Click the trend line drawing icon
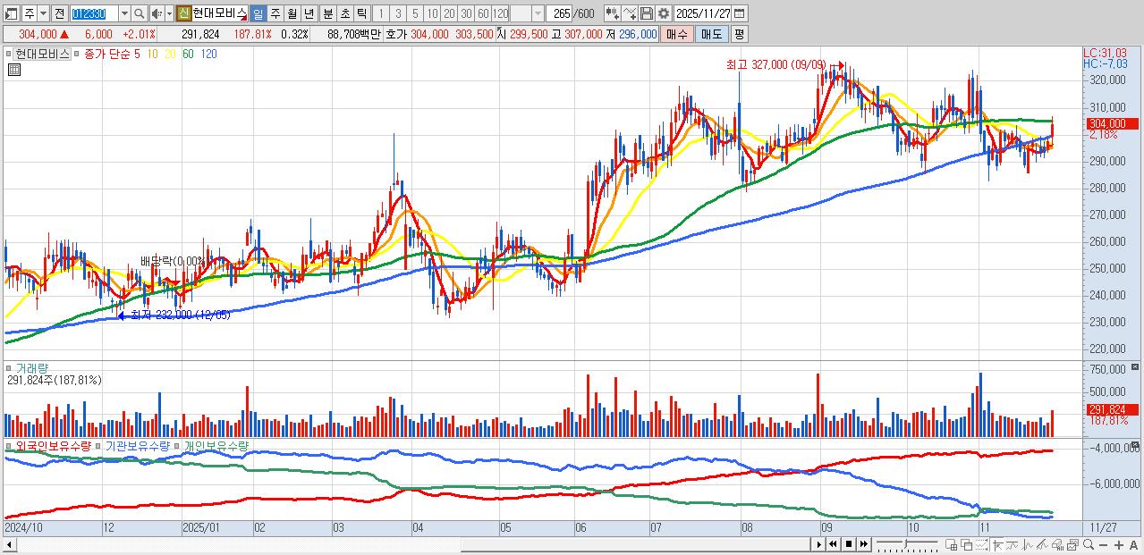 click(1012, 545)
